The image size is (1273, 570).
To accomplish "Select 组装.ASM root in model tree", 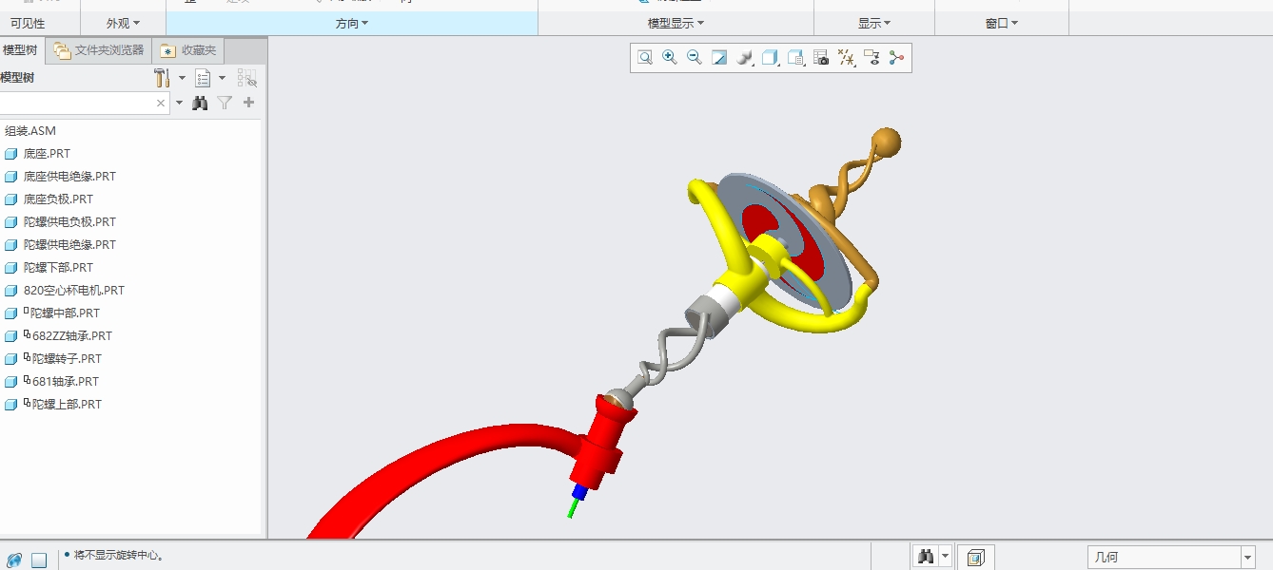I will 30,131.
